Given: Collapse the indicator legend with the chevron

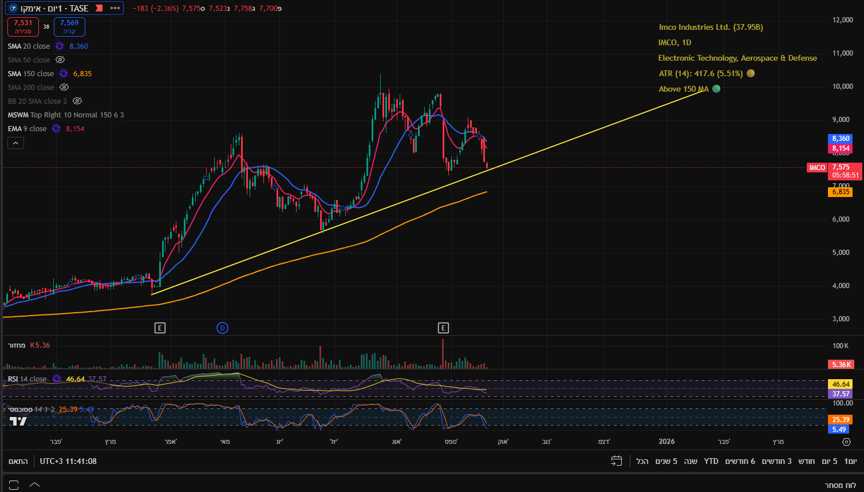Looking at the screenshot, I should (x=15, y=143).
